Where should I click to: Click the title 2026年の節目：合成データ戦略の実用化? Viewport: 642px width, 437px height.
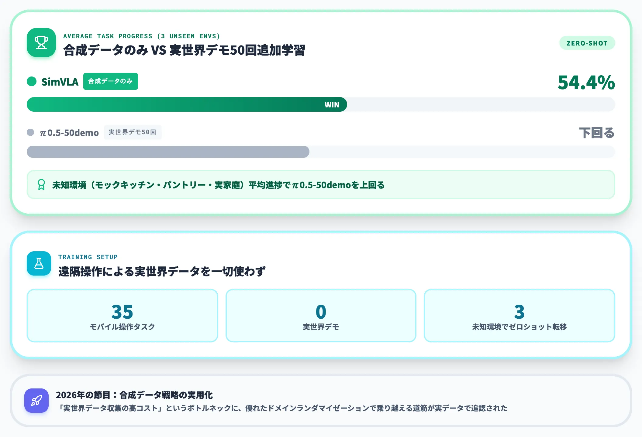(x=134, y=395)
